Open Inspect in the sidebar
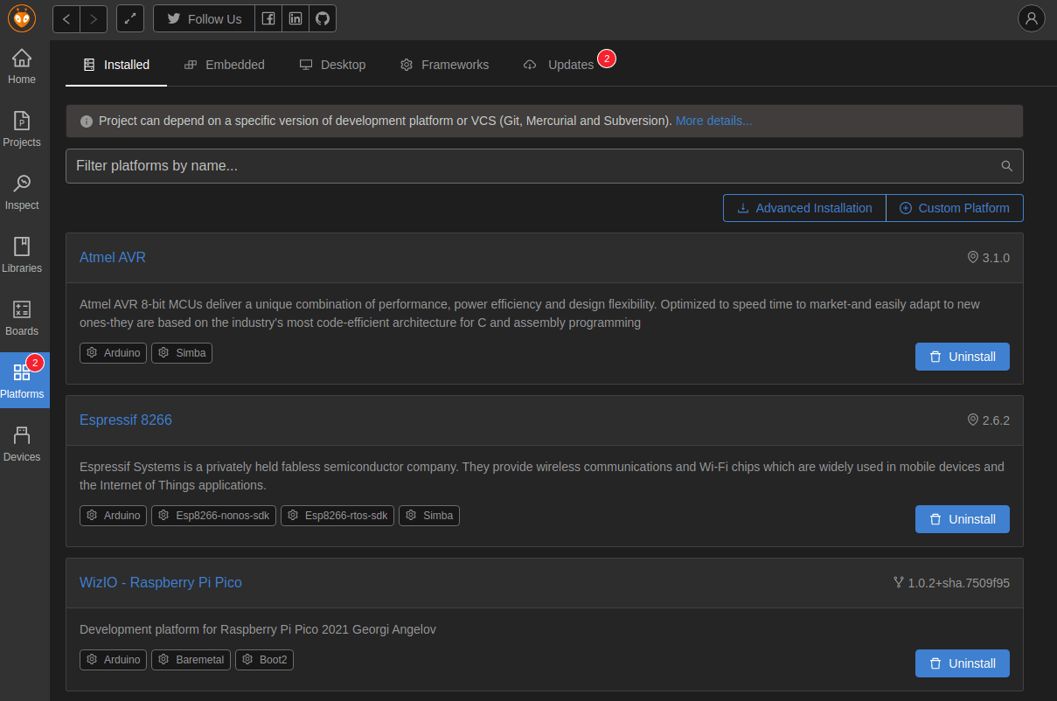 pos(22,193)
